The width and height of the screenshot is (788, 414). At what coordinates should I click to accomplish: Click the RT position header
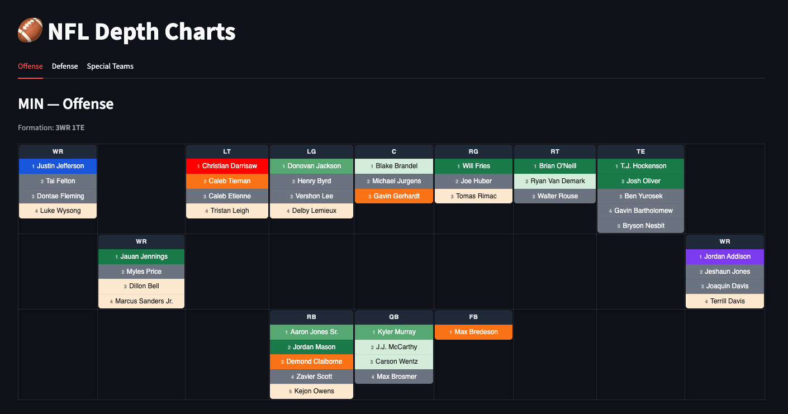[555, 151]
